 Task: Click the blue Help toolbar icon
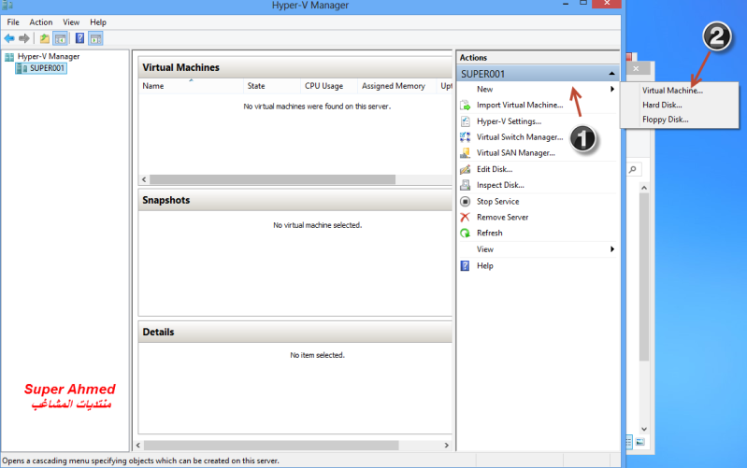pos(80,38)
